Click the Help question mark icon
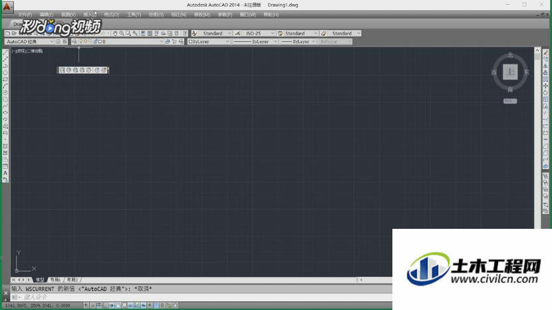The image size is (552, 310). point(185,33)
